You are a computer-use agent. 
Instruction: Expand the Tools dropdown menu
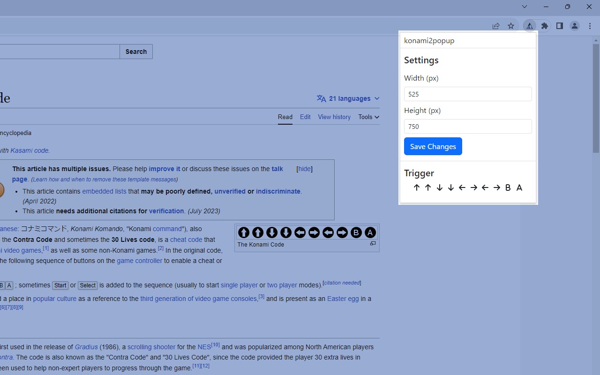tap(369, 117)
